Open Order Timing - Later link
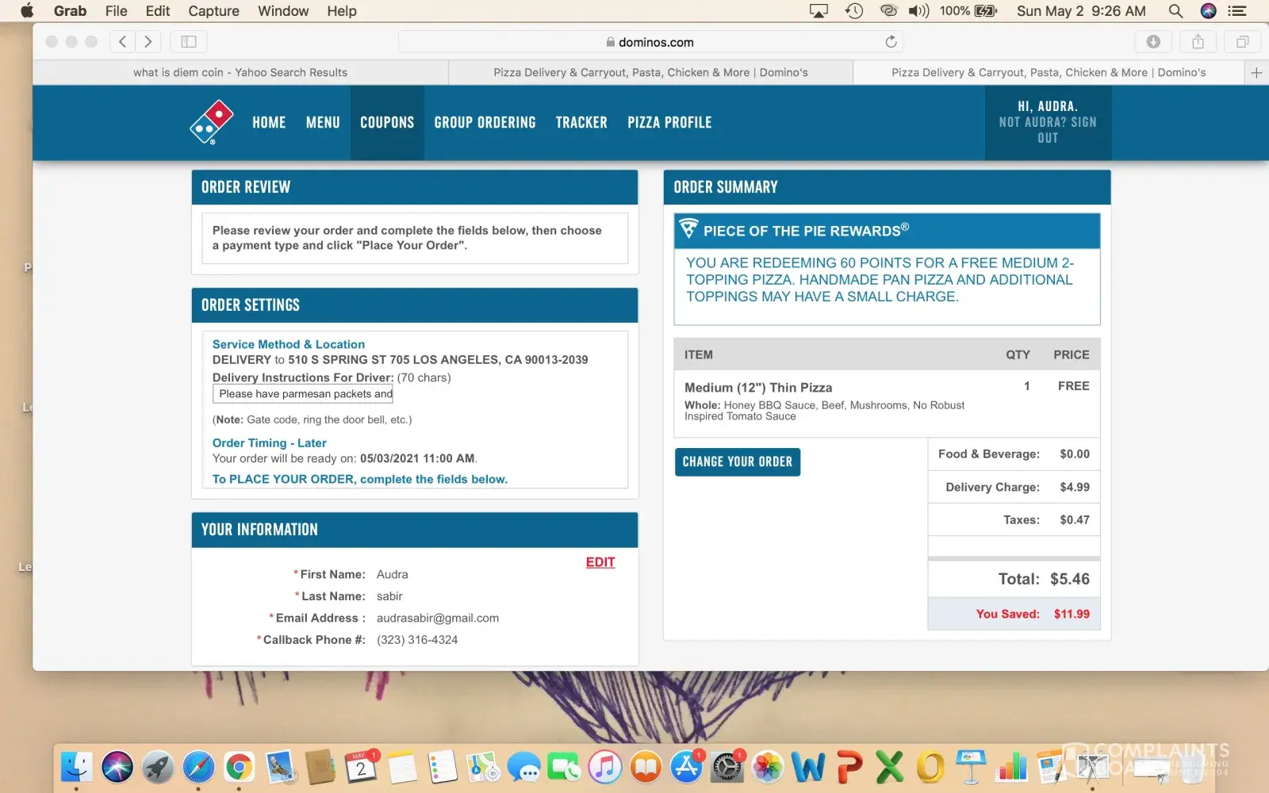Viewport: 1269px width, 793px height. [269, 443]
